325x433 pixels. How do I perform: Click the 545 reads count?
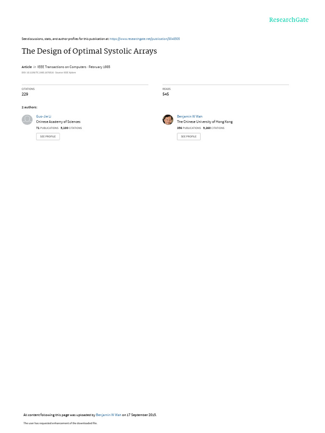tap(165, 94)
